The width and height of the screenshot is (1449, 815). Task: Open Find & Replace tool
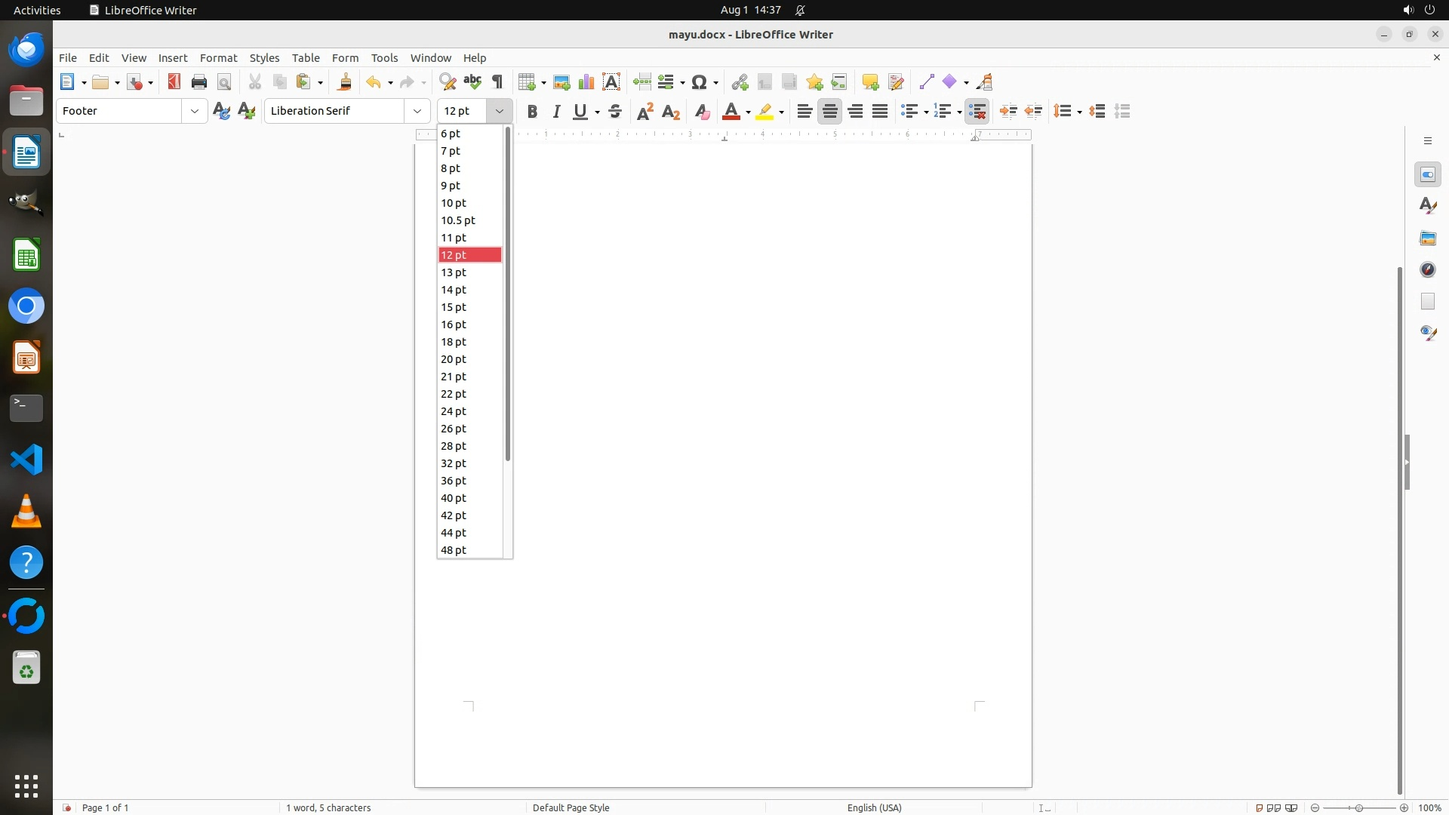tap(448, 81)
